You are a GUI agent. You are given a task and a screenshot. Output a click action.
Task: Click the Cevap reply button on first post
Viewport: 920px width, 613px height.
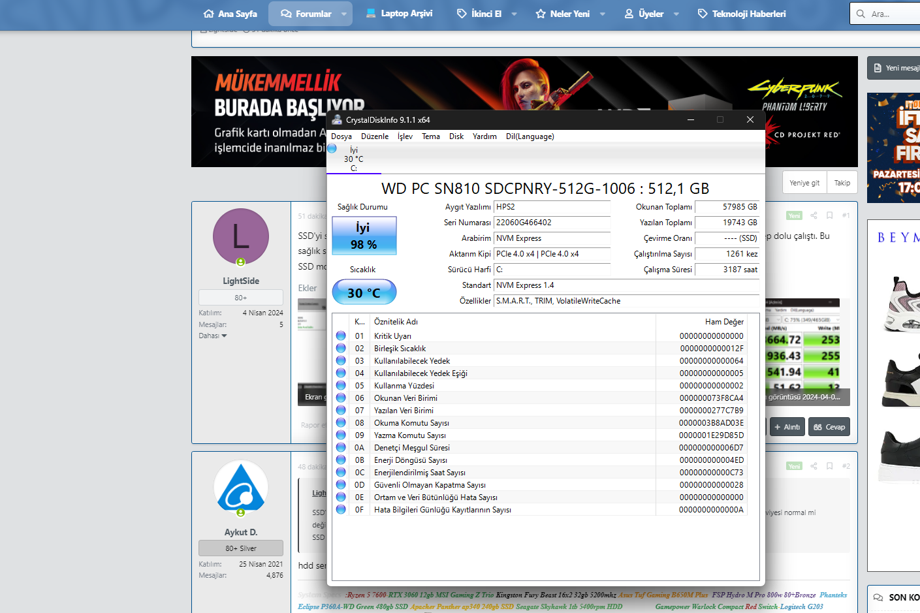point(829,427)
